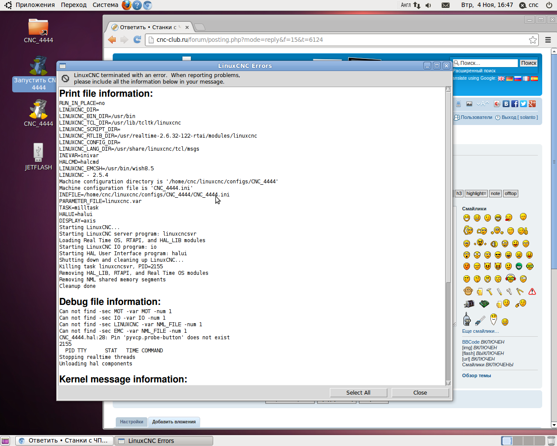The height and width of the screenshot is (446, 557).
Task: Insert the Bender robot smiley
Action: tap(467, 319)
